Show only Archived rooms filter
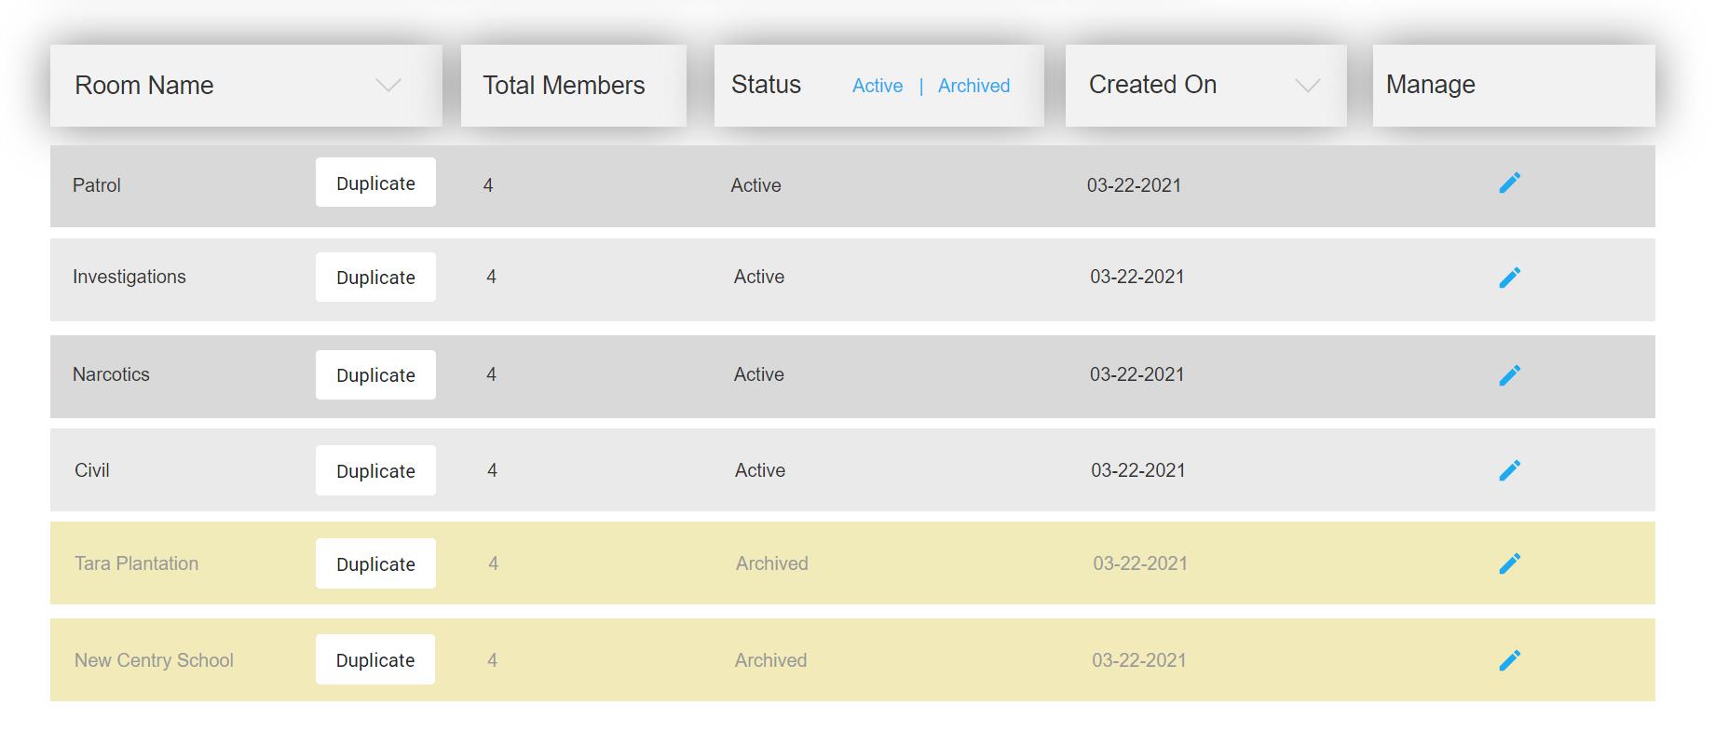 973,86
